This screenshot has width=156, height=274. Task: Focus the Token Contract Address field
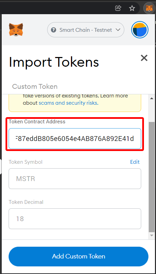tap(75, 139)
